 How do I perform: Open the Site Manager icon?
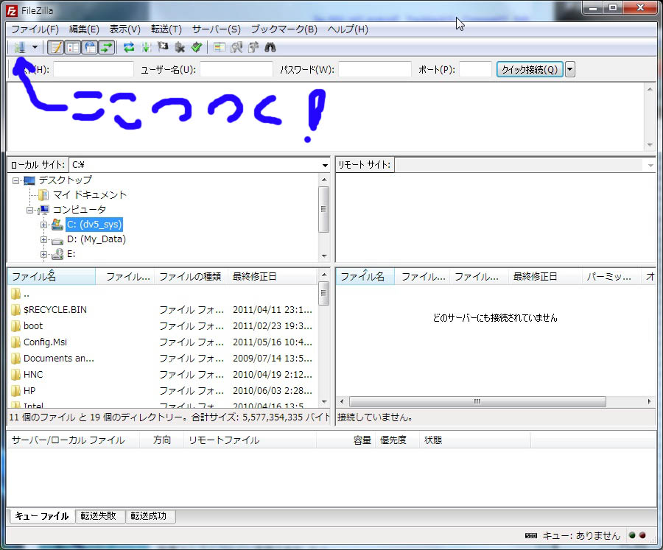(x=19, y=47)
